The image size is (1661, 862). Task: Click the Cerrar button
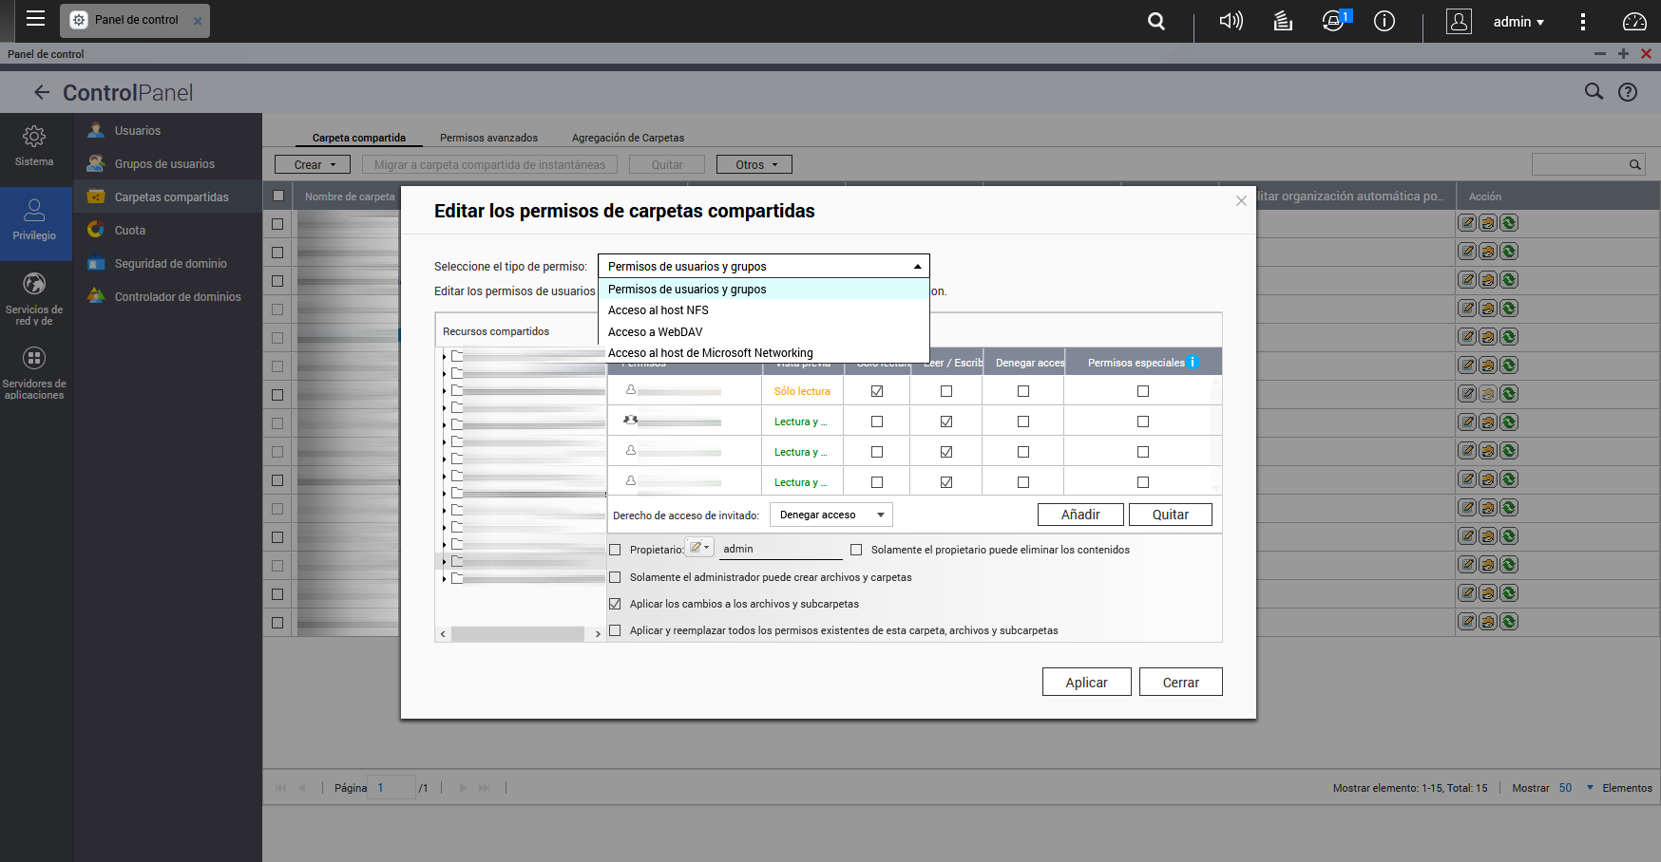click(x=1181, y=683)
